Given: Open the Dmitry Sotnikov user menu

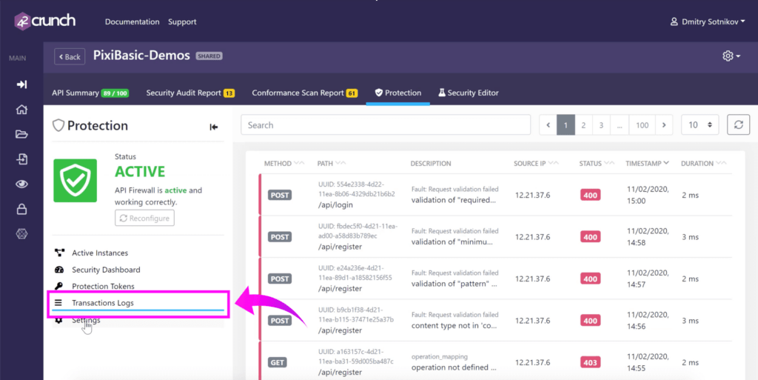Looking at the screenshot, I should [x=707, y=21].
